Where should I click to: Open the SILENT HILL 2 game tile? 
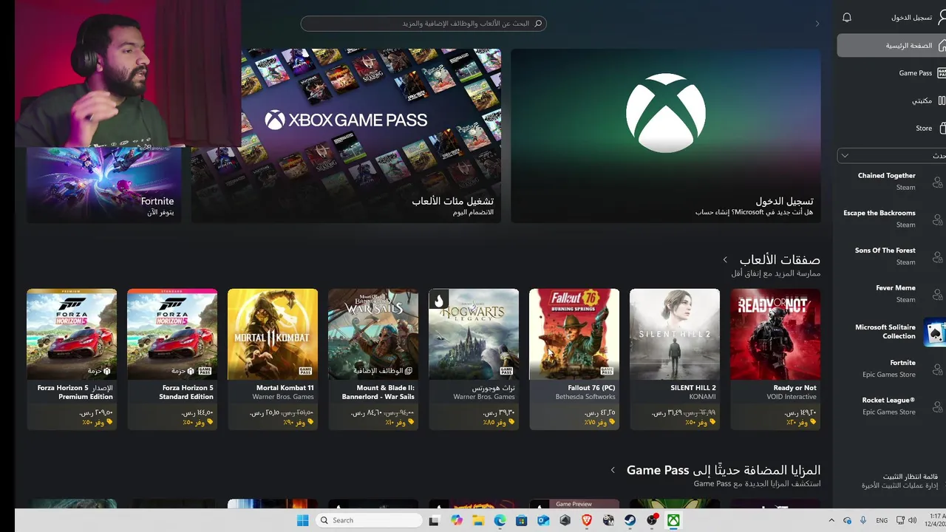tap(675, 359)
